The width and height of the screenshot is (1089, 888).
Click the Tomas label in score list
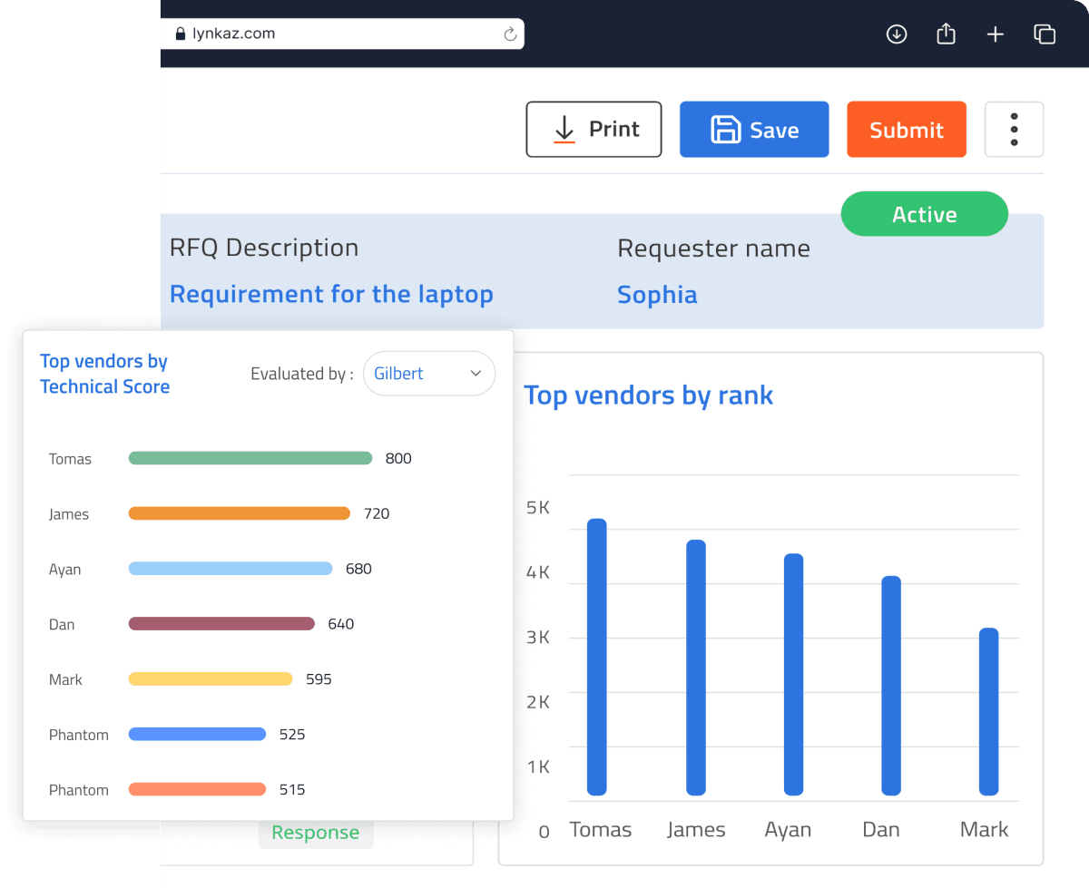pyautogui.click(x=70, y=459)
